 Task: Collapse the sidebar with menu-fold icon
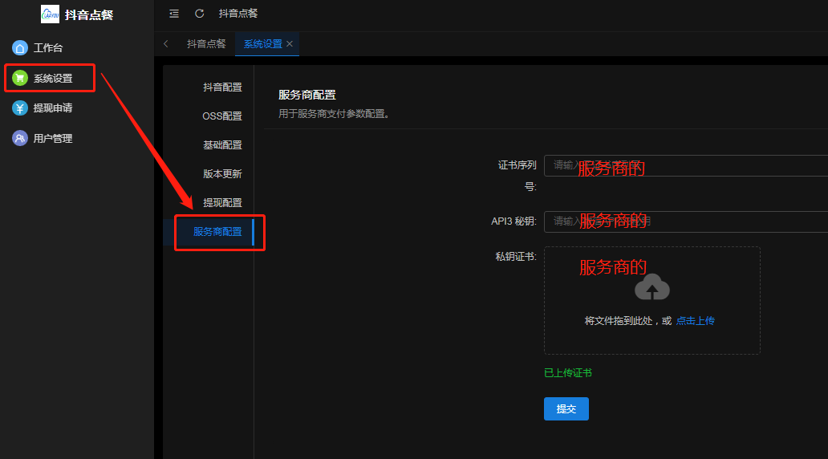pyautogui.click(x=174, y=14)
